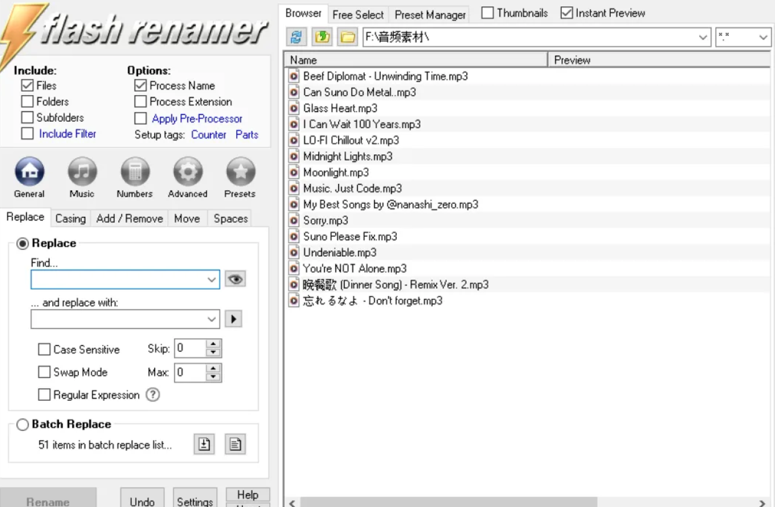Switch to the Preset Manager tab
775x507 pixels.
(x=430, y=15)
